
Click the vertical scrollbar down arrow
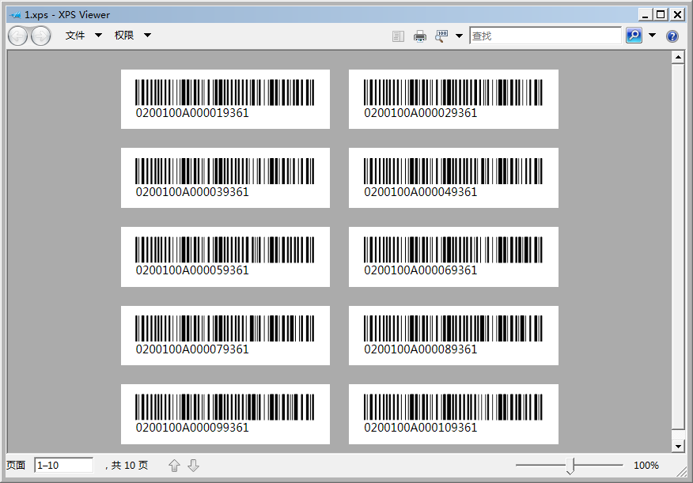pyautogui.click(x=677, y=447)
